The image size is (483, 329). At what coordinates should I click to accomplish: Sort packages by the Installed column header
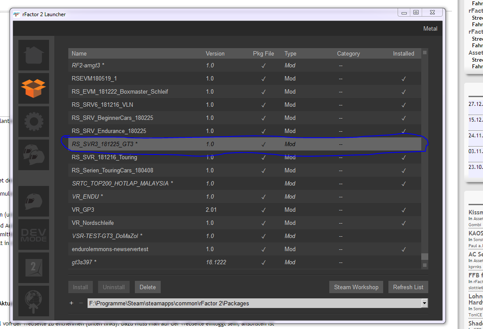pos(403,53)
